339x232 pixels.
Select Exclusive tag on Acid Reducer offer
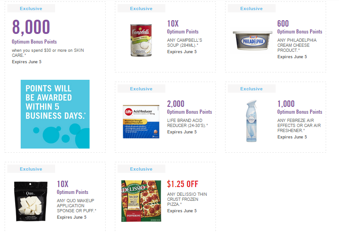pos(141,88)
